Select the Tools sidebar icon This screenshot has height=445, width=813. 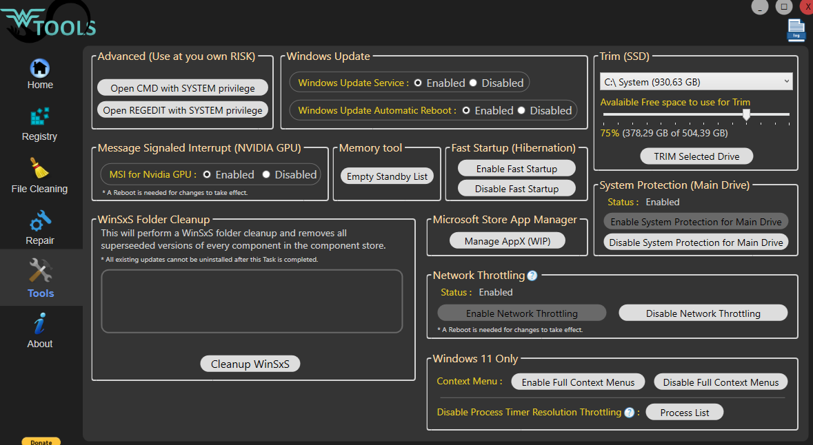[x=41, y=271]
